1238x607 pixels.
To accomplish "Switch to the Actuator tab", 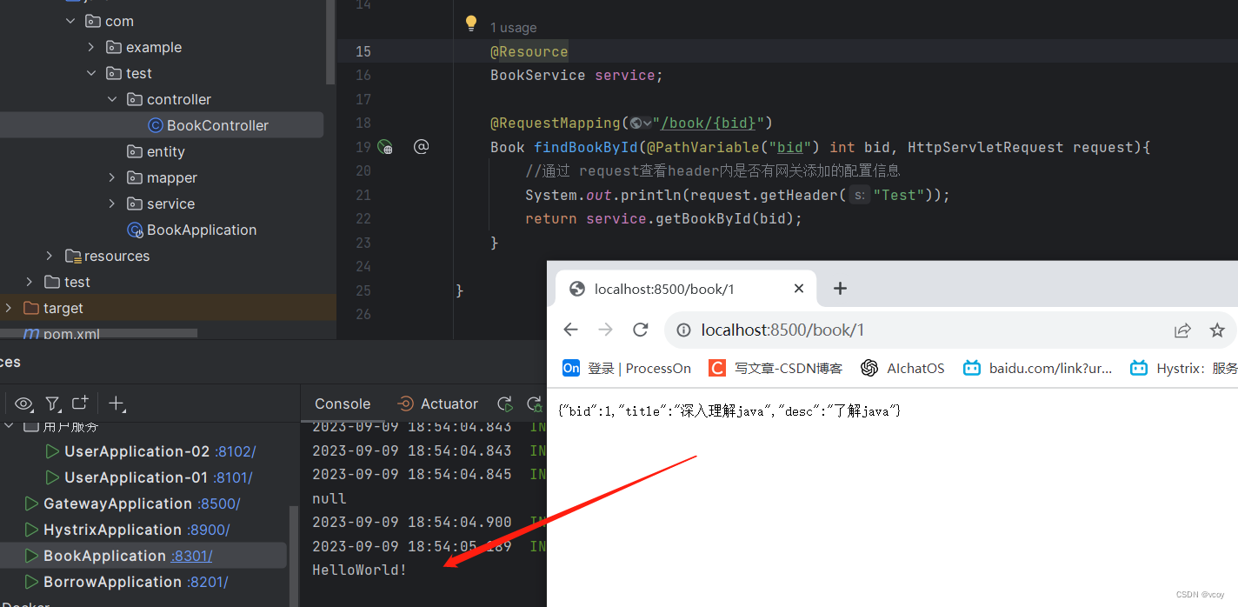I will tap(438, 404).
